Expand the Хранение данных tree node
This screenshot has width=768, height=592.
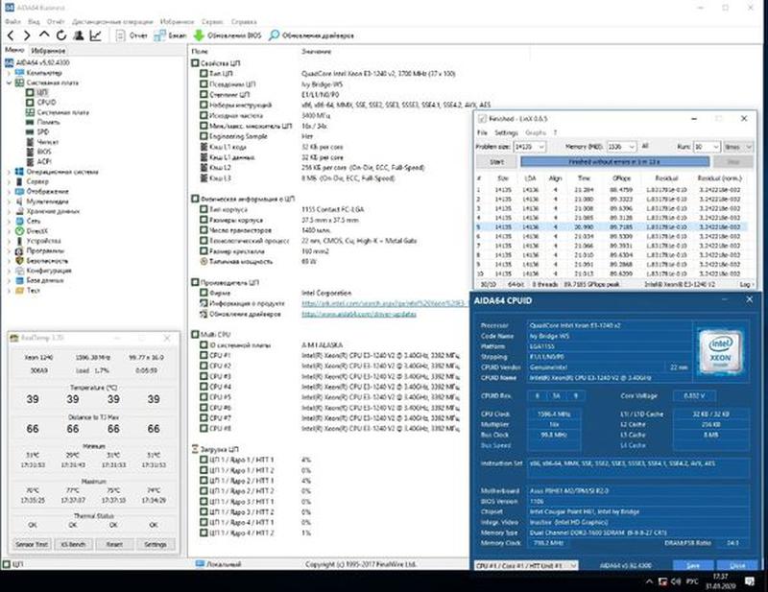[9, 211]
